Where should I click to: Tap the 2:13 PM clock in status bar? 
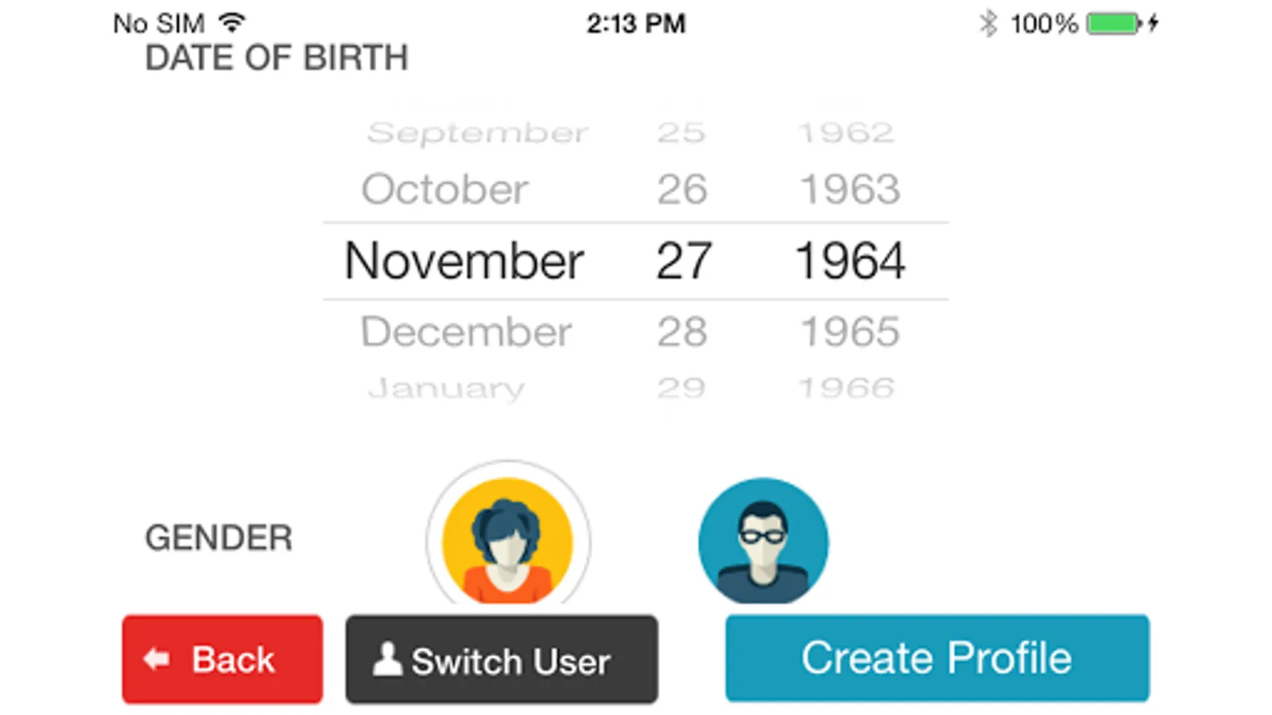(x=636, y=24)
